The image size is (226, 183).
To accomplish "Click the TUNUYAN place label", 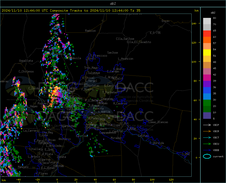I will (x=58, y=166).
